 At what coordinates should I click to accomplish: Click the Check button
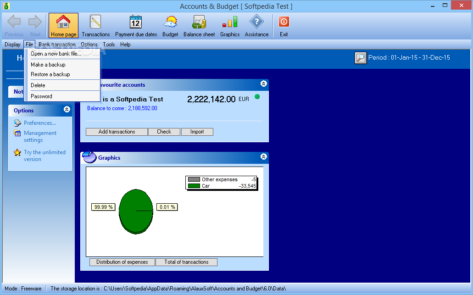164,132
